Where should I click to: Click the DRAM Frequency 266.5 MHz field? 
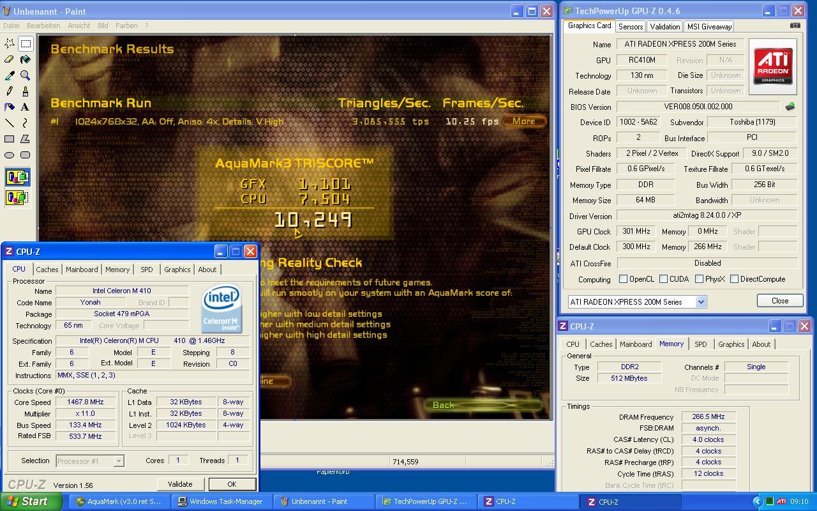point(708,416)
